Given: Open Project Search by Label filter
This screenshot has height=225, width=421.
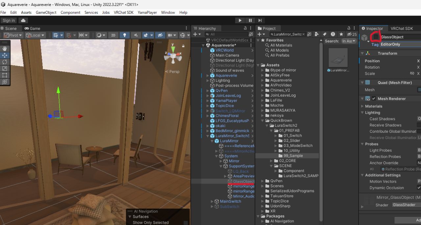Looking at the screenshot, I should pos(325,34).
